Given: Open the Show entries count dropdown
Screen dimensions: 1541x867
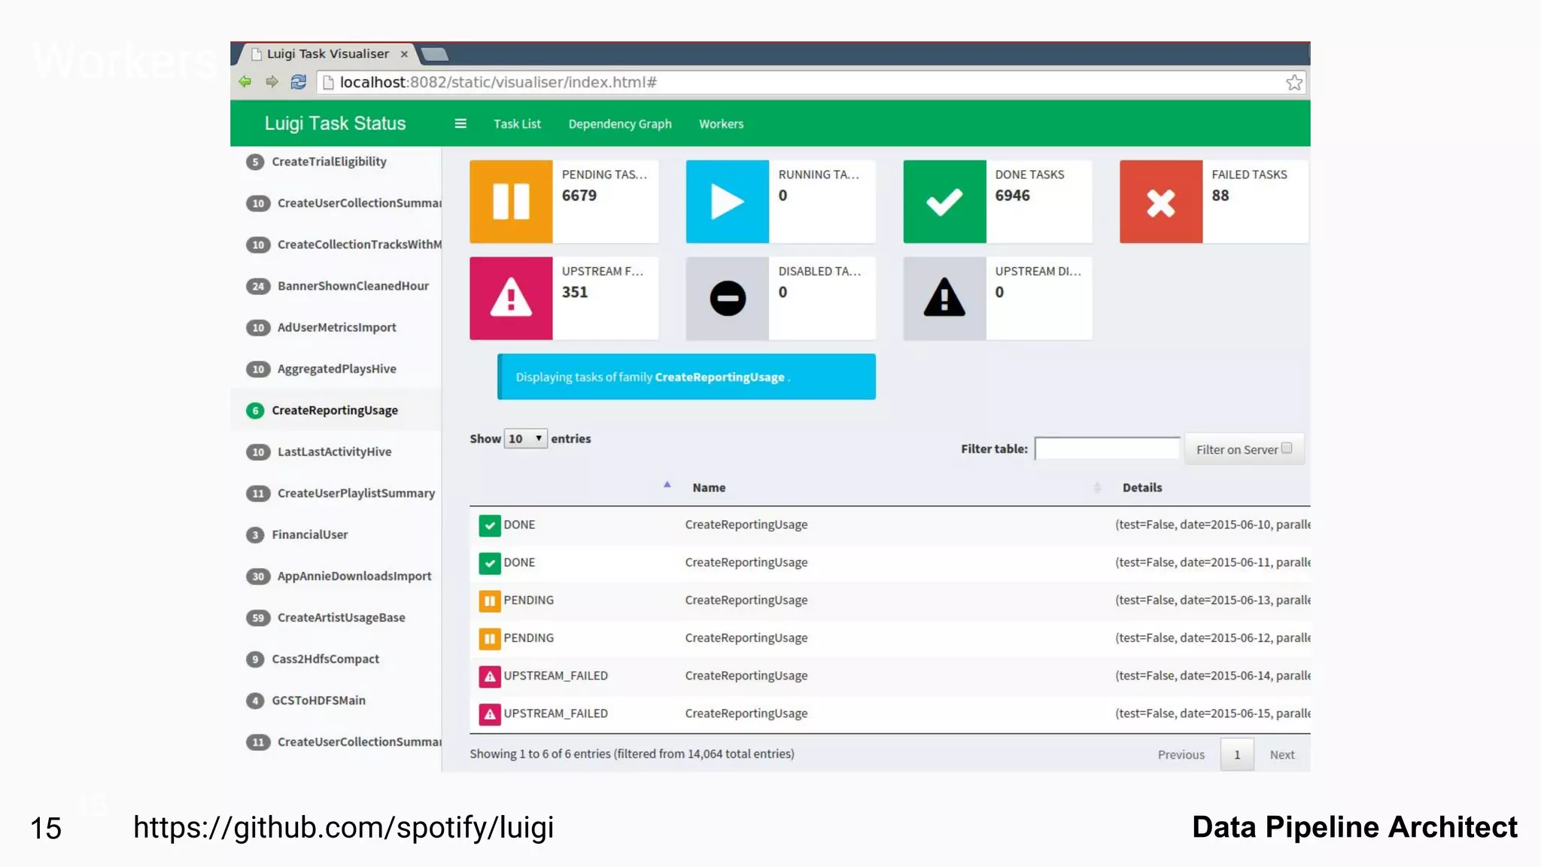Looking at the screenshot, I should pyautogui.click(x=525, y=439).
